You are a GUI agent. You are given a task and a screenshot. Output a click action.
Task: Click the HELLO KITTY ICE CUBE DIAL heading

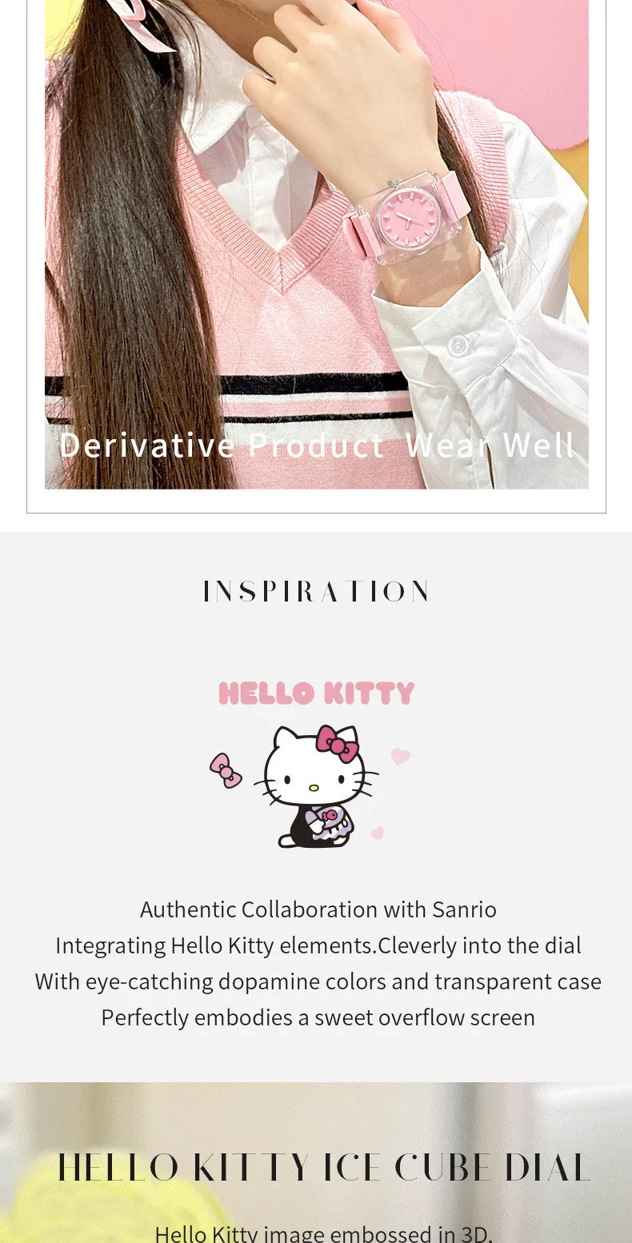(x=324, y=1168)
